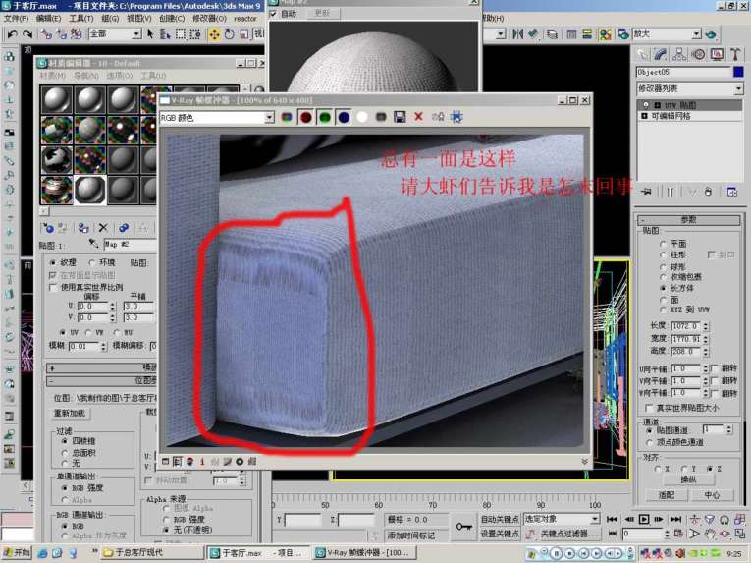Enable the 真实世界贴图大小 checkbox
751x563 pixels.
(649, 408)
